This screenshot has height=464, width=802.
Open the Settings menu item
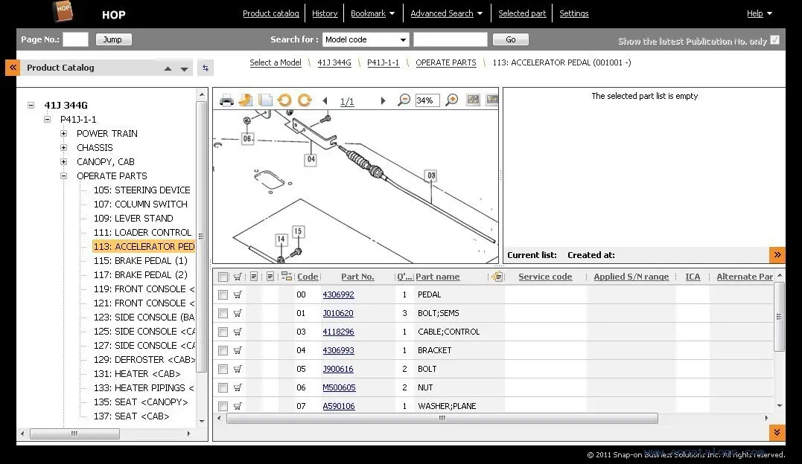[574, 14]
